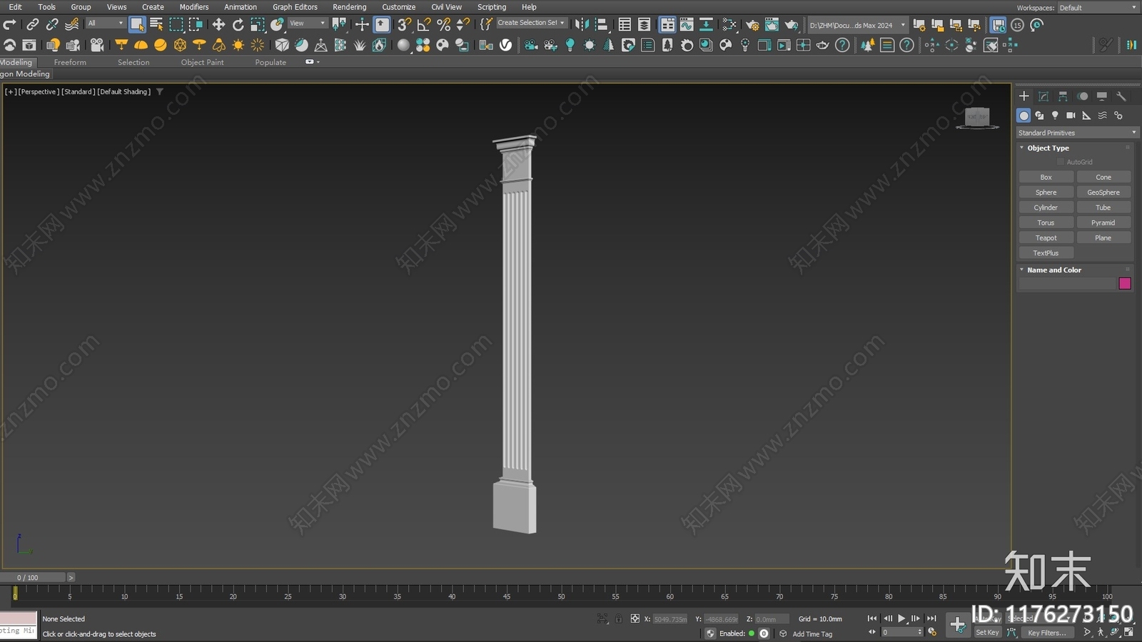Toggle Angle Snap
Image resolution: width=1142 pixels, height=642 pixels.
[424, 25]
